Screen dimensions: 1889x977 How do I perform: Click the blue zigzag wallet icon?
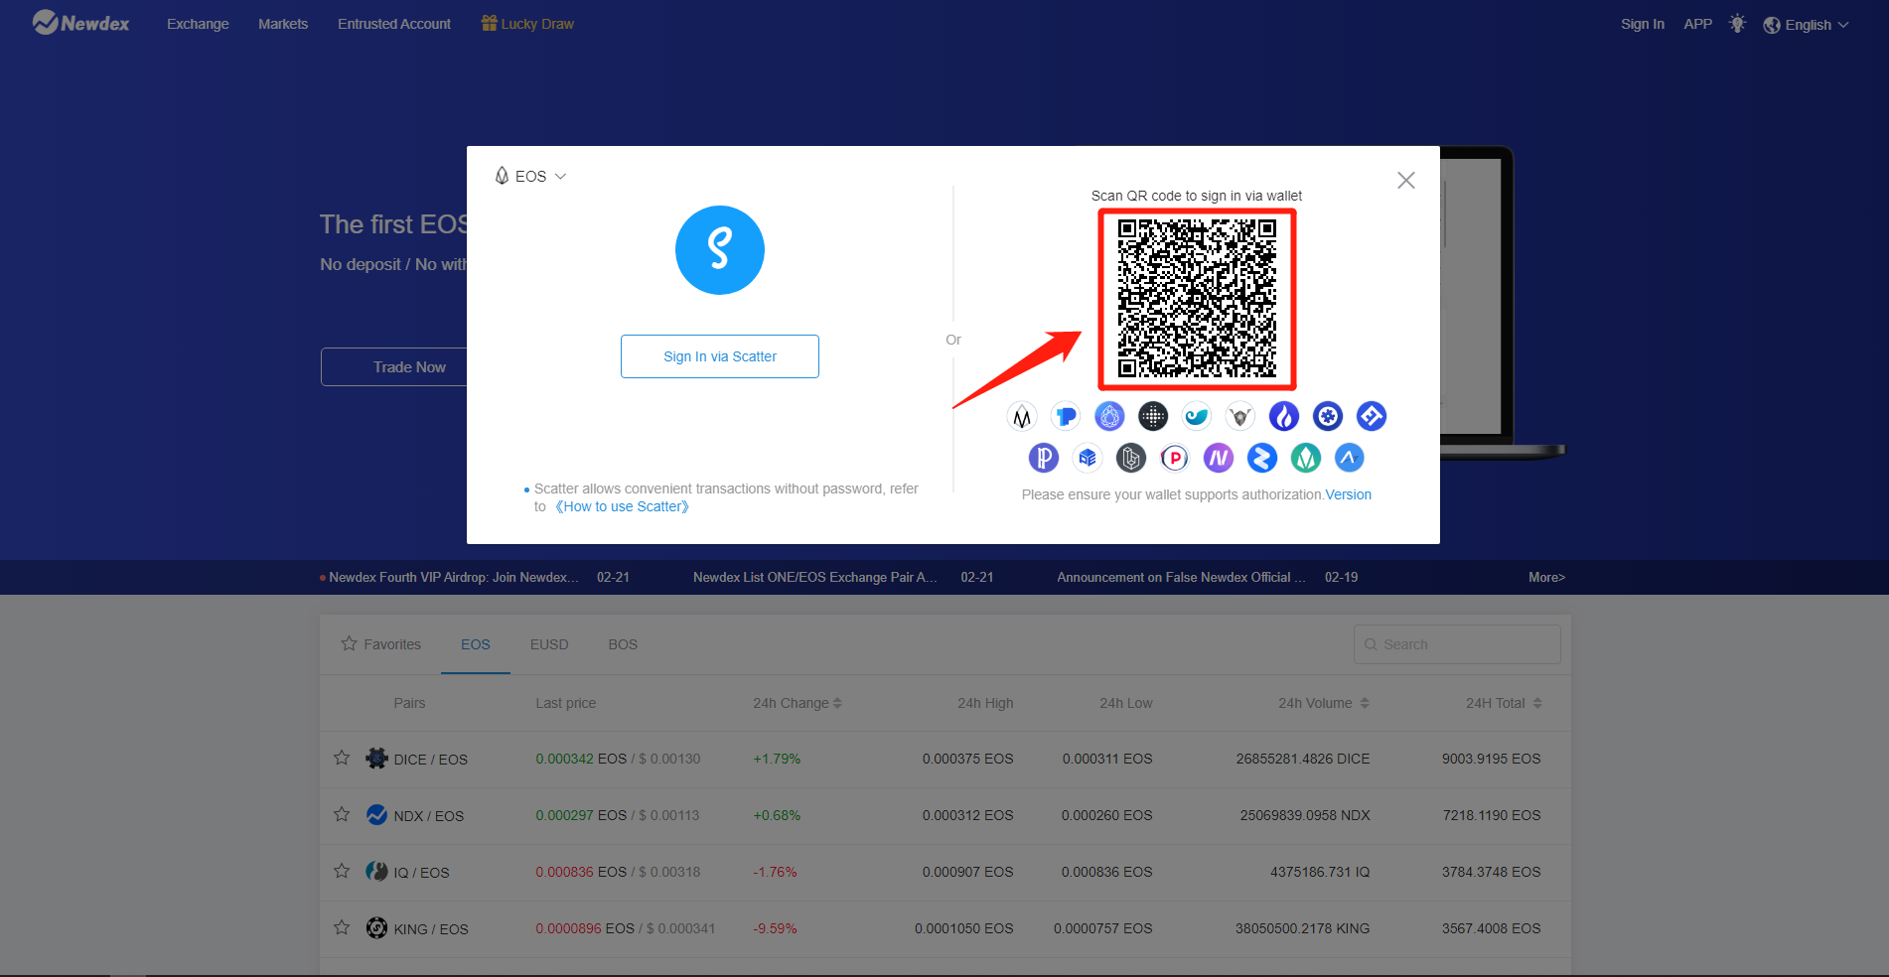1262,458
